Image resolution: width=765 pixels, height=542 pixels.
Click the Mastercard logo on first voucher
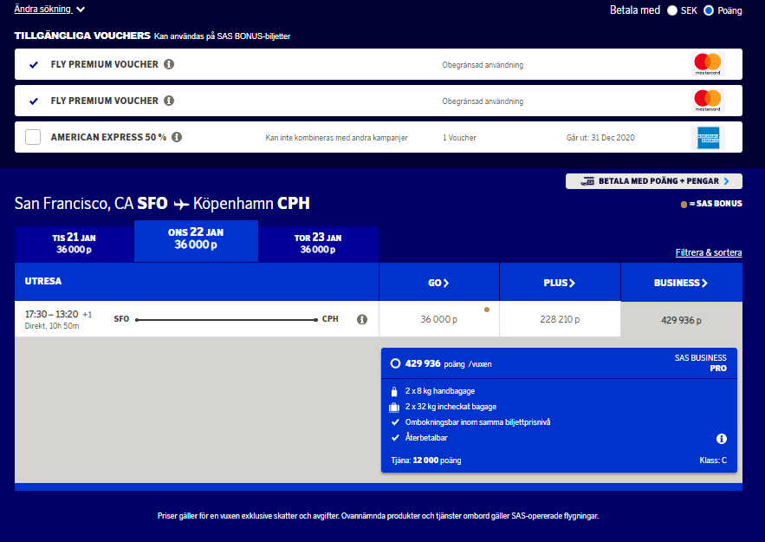[x=708, y=64]
